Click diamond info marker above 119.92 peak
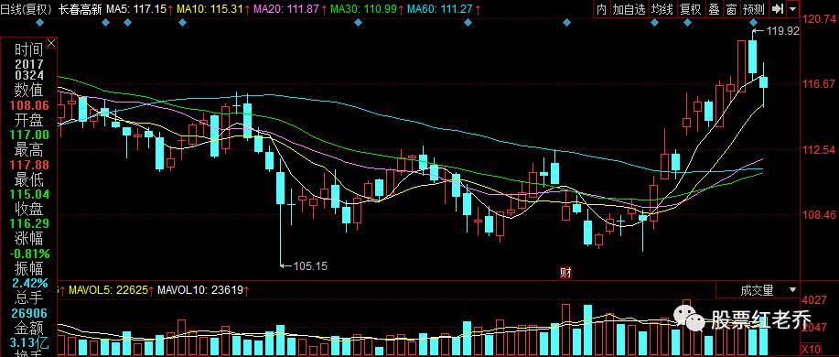Viewport: 839px width, 357px height. 753,23
